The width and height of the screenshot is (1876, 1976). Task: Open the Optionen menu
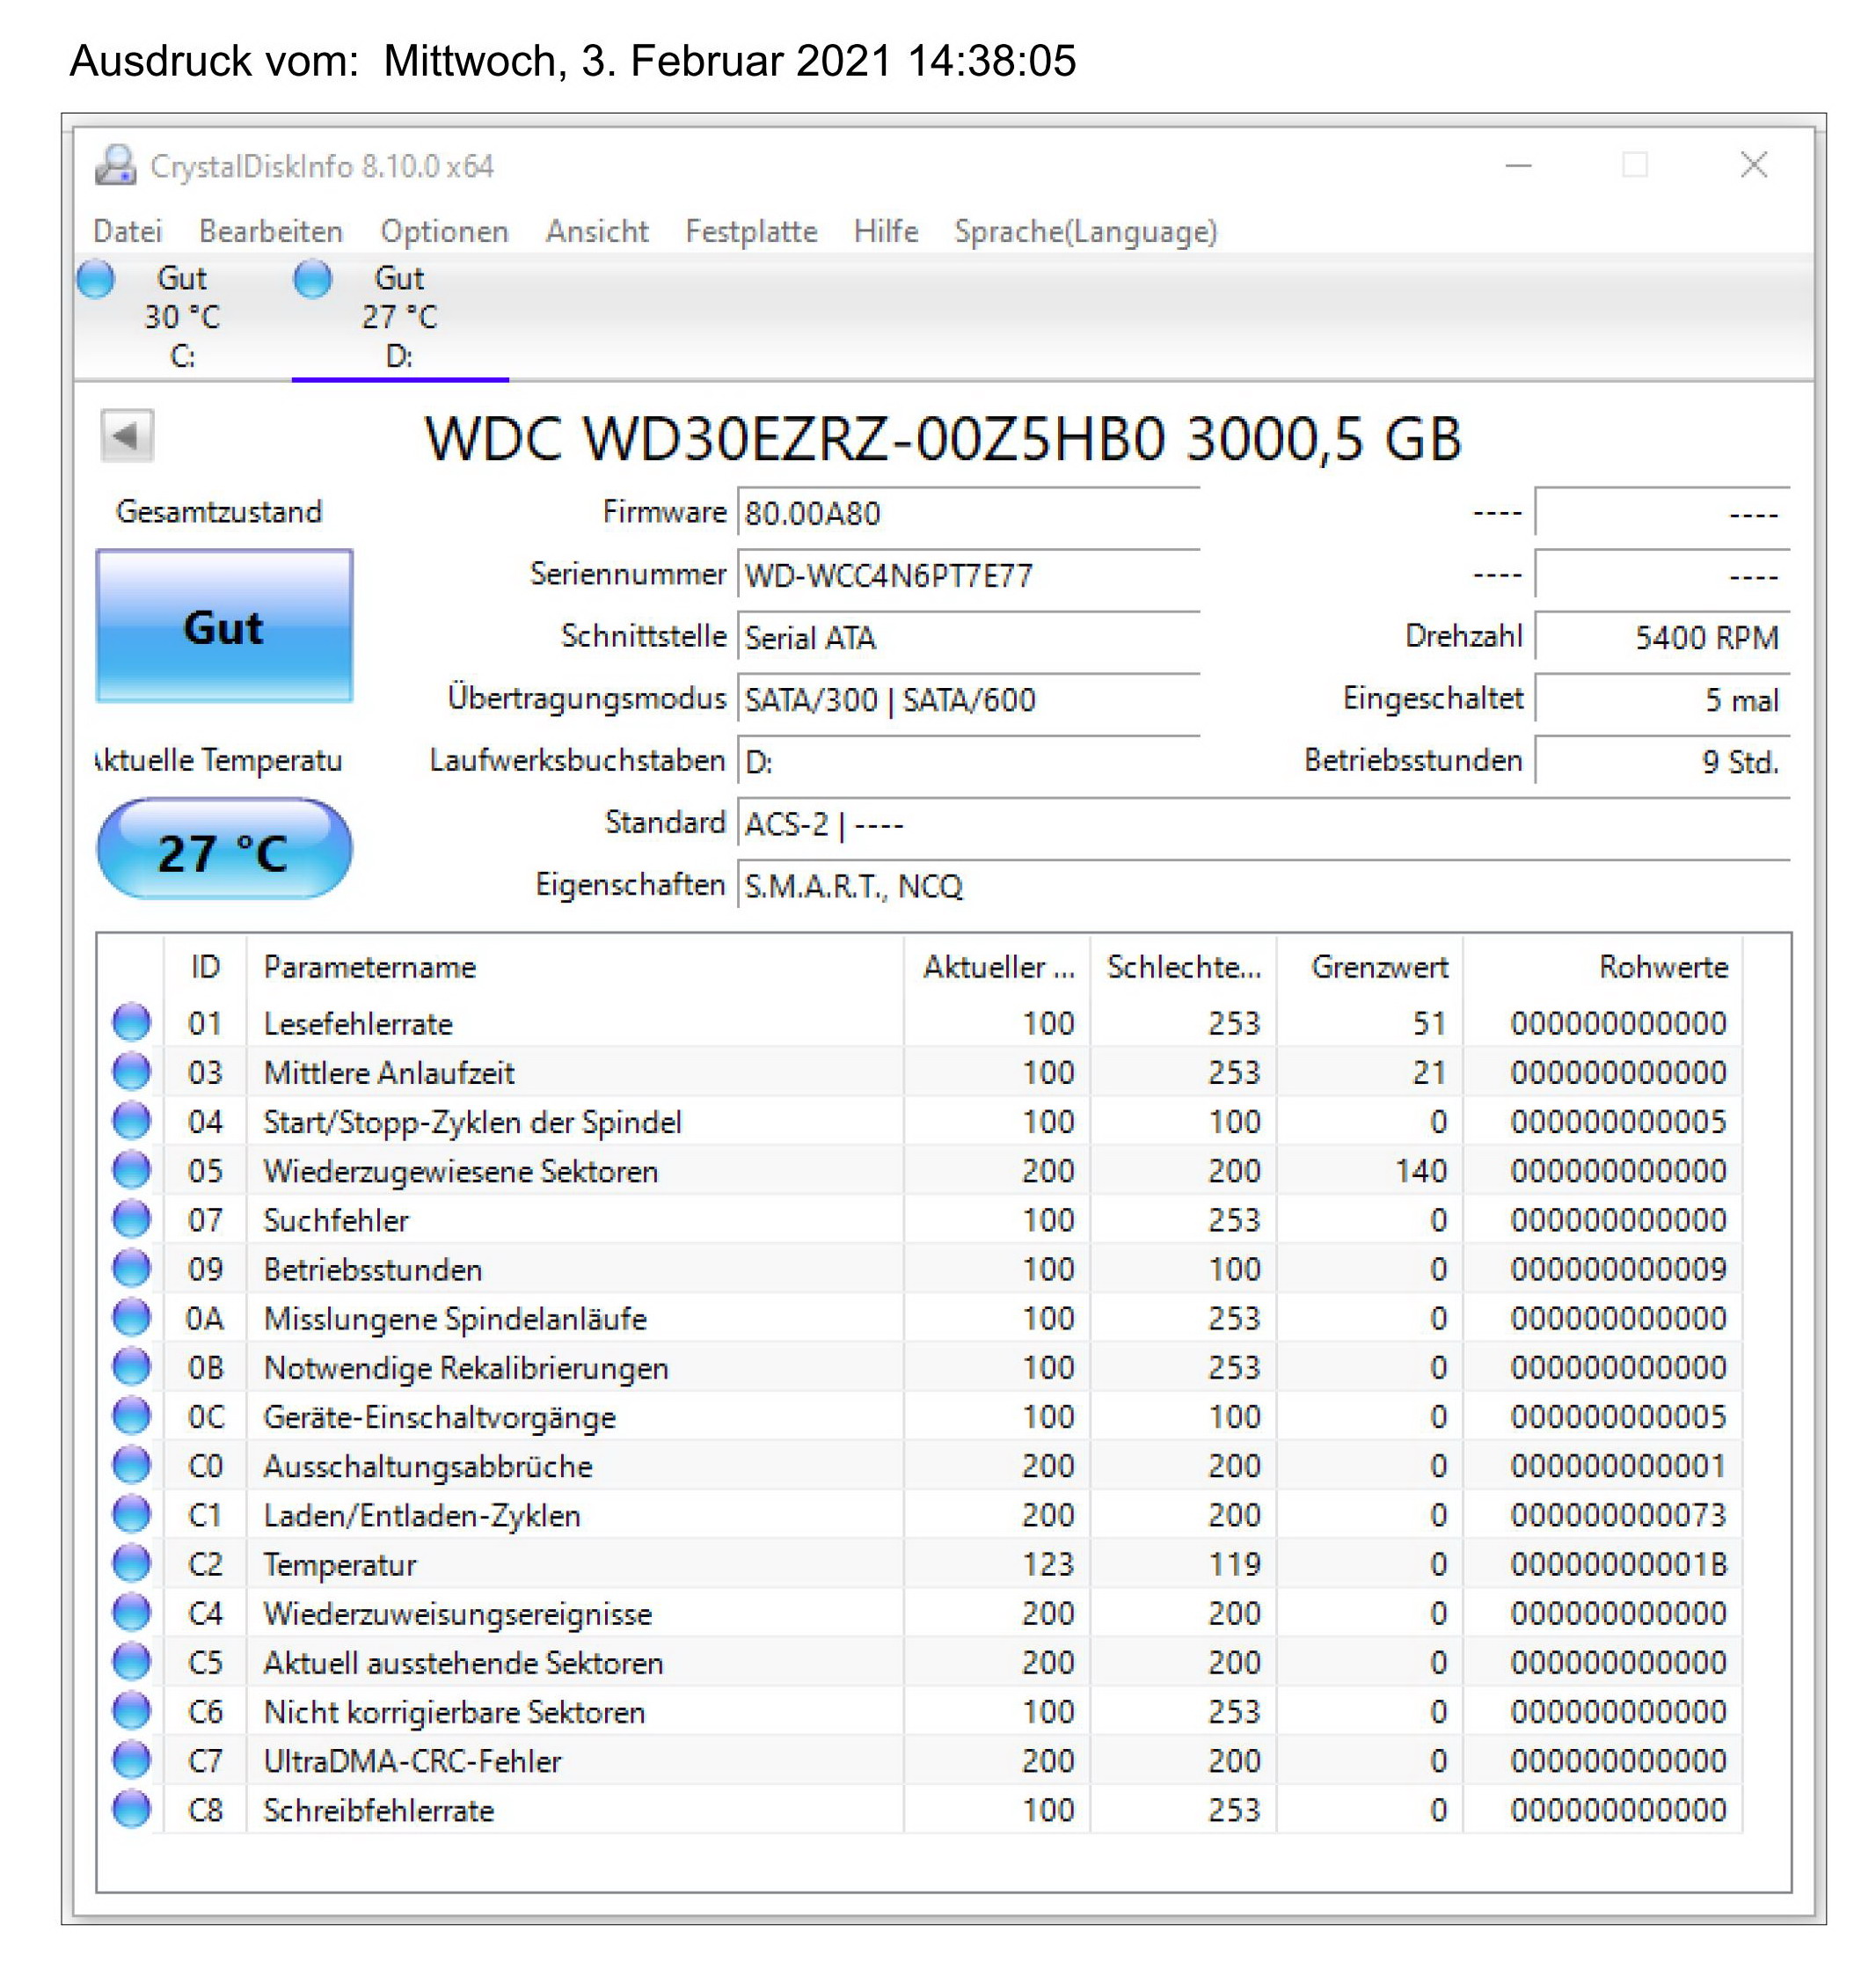coord(444,231)
